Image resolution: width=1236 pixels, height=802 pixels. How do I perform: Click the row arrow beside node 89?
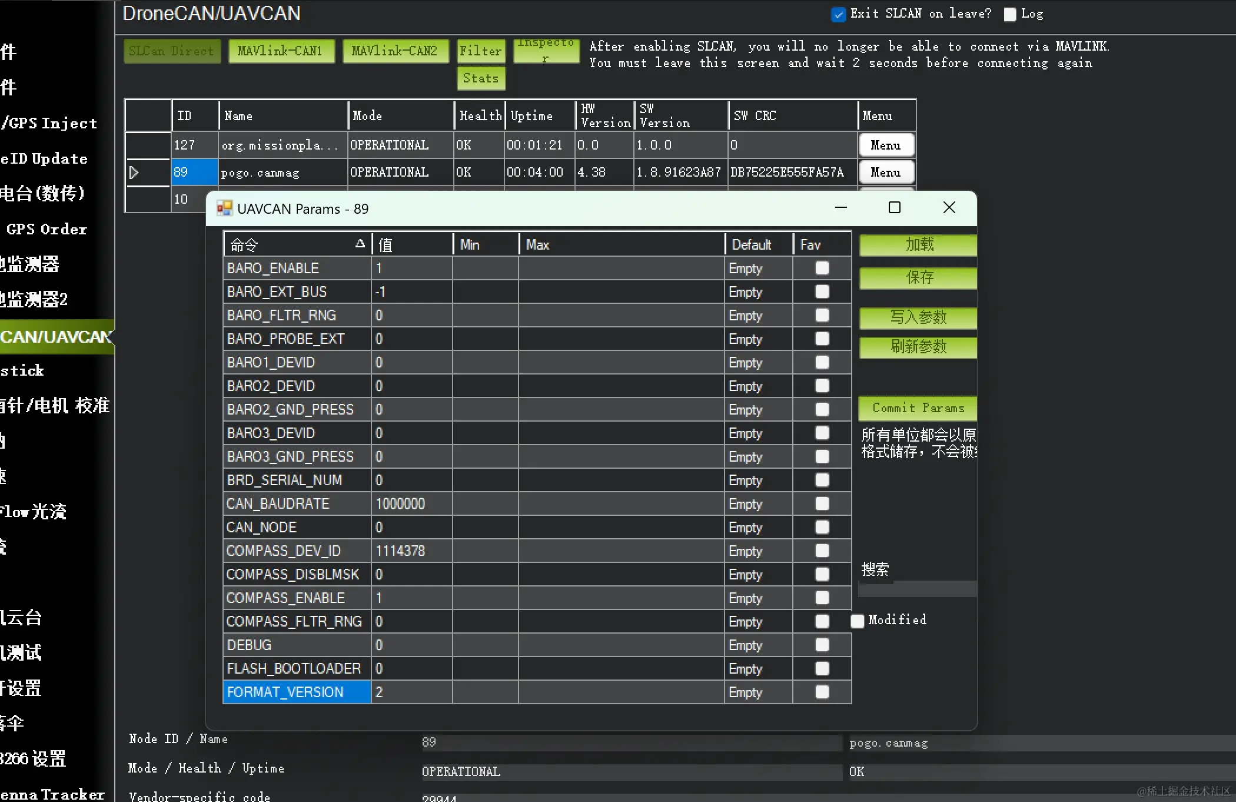(x=134, y=173)
